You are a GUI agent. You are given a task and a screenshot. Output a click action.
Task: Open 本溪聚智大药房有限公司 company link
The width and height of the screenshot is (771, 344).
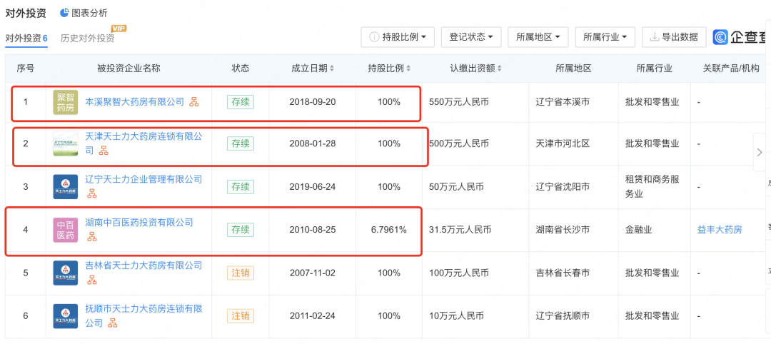pos(135,102)
